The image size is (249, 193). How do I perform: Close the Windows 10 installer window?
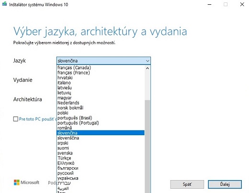point(242,4)
